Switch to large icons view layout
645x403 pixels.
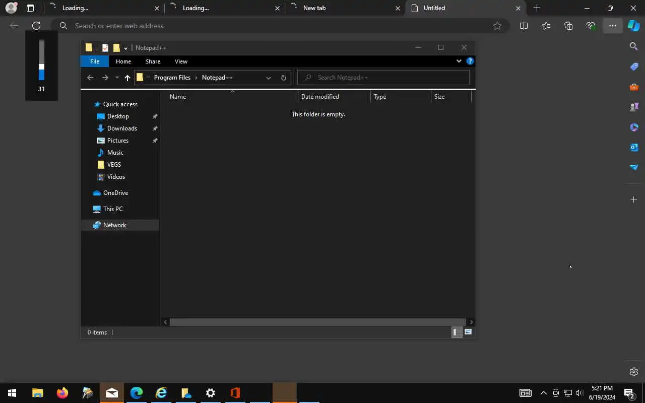coord(469,332)
